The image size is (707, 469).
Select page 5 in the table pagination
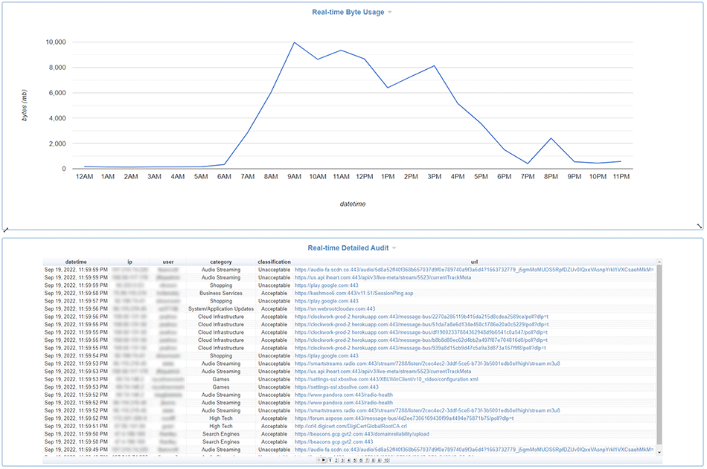[354, 461]
